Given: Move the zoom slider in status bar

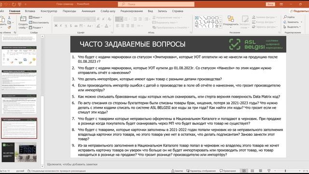Looking at the screenshot, I should click(285, 171).
